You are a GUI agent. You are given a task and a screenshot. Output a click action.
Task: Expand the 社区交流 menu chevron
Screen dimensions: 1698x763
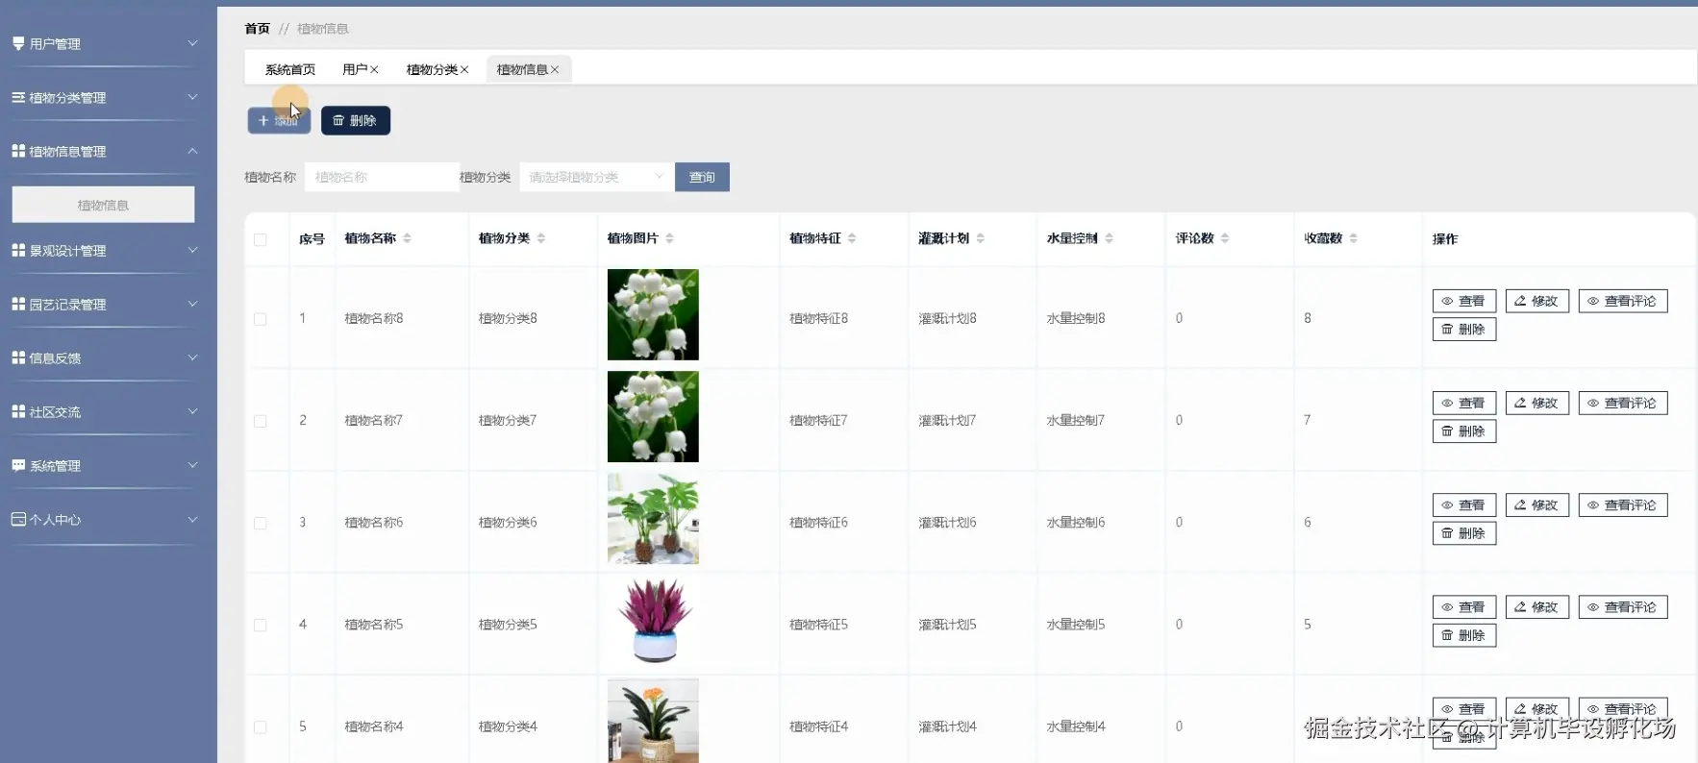[192, 411]
